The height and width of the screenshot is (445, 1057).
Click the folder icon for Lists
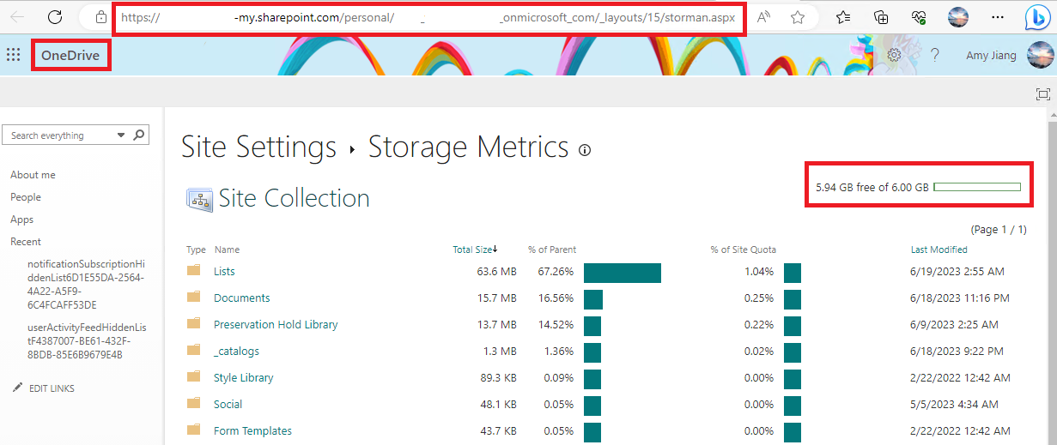[x=193, y=271]
